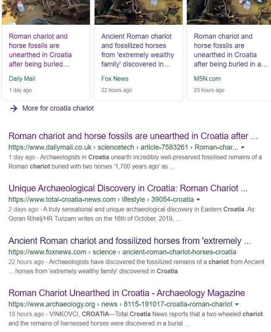
Task: Open MSN.com news card headline
Action: point(231,50)
